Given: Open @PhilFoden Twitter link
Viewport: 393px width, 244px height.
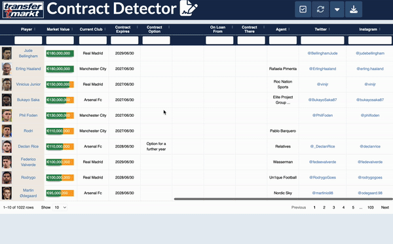Looking at the screenshot, I should click(x=322, y=115).
